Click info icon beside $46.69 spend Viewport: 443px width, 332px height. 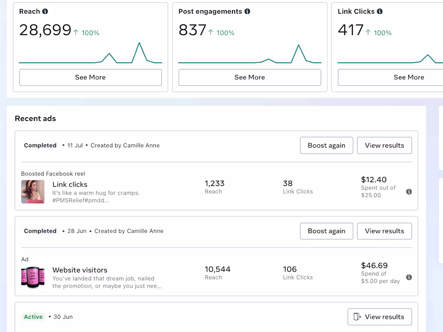(409, 277)
